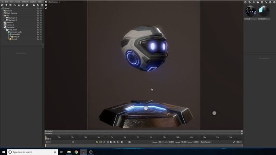Open curve editor icon on timeline bar
Image resolution: width=276 pixels, height=155 pixels.
point(73,142)
